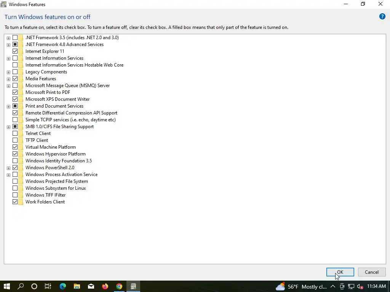Select Windows Process Activation Service label
The width and height of the screenshot is (390, 292).
click(61, 174)
